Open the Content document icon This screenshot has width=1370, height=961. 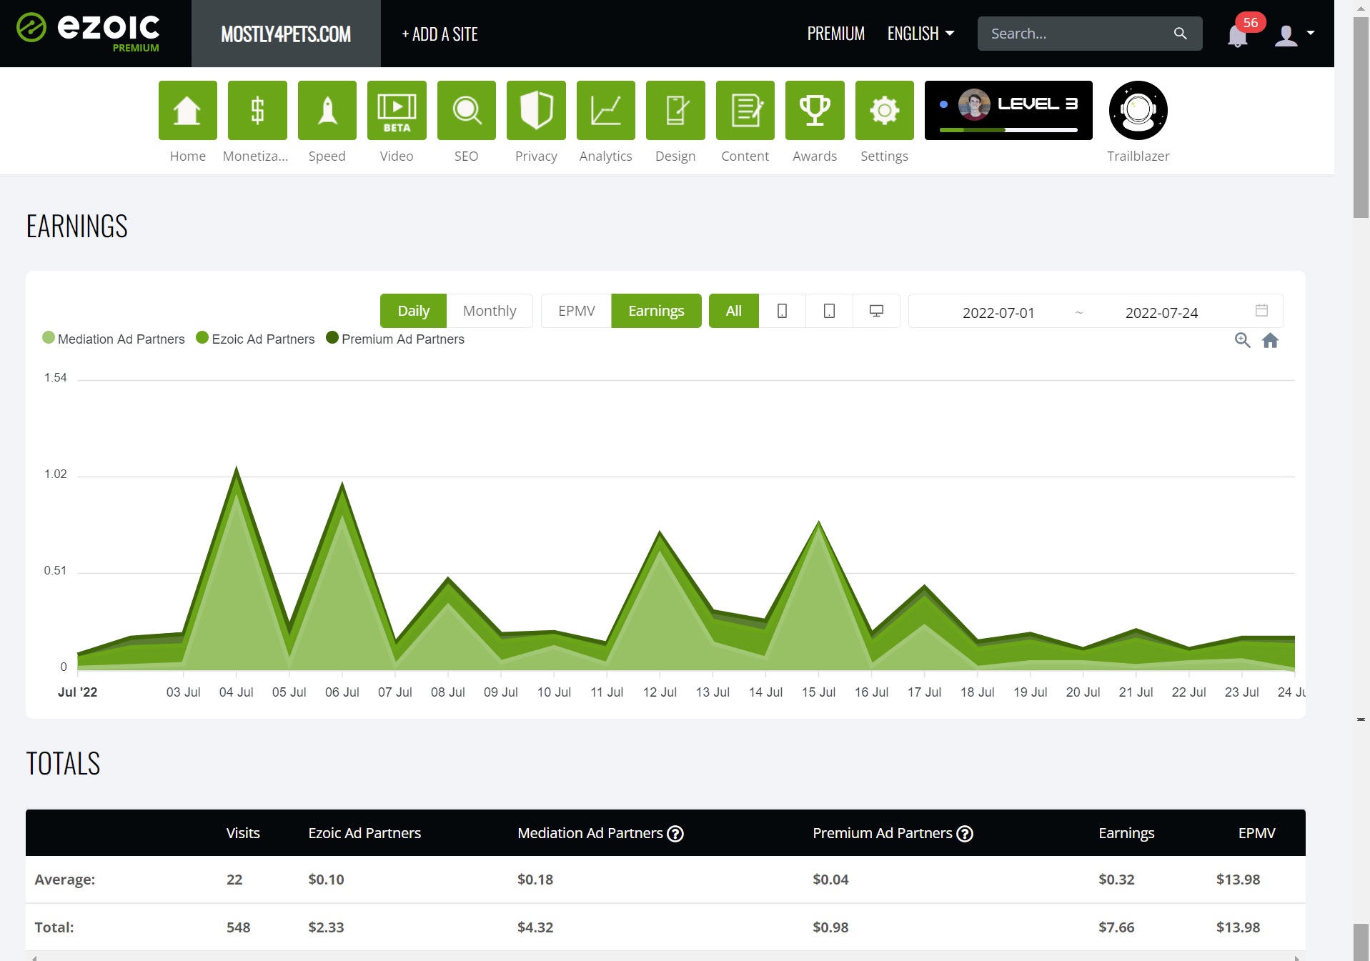click(x=745, y=110)
